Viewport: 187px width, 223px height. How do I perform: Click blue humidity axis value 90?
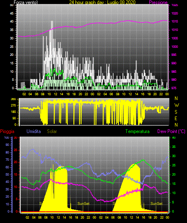coord(7,145)
